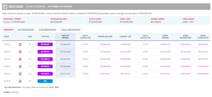Select the Visual Breakdown tab
The width and height of the screenshot is (212, 97).
click(x=70, y=30)
